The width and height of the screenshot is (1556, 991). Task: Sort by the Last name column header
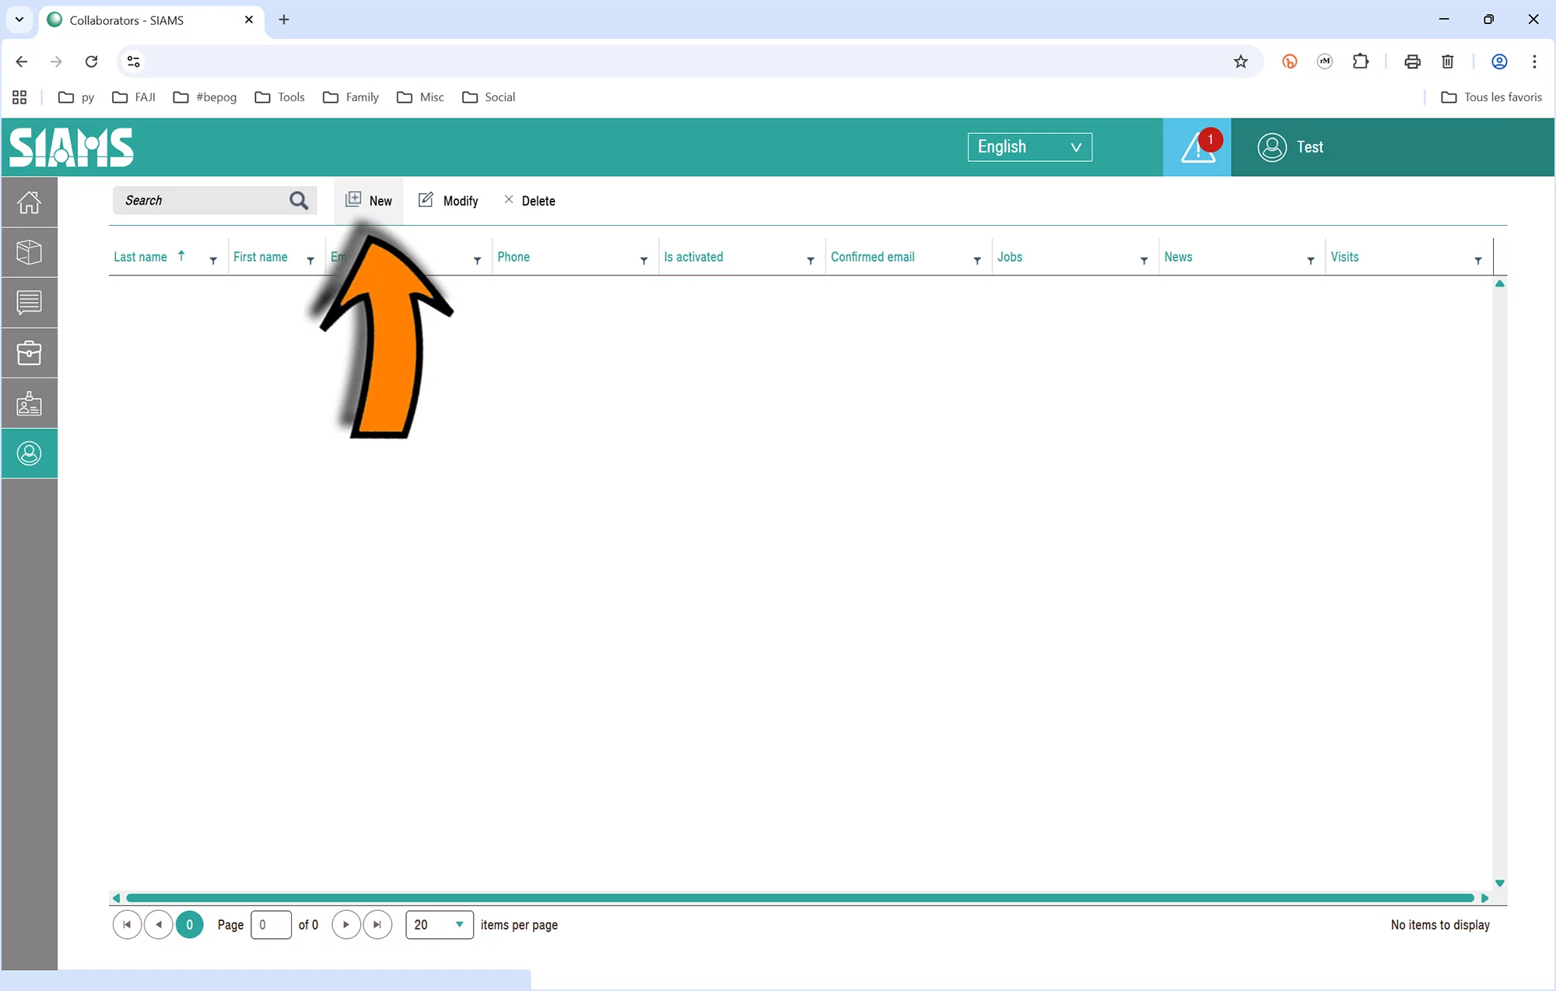(x=141, y=257)
